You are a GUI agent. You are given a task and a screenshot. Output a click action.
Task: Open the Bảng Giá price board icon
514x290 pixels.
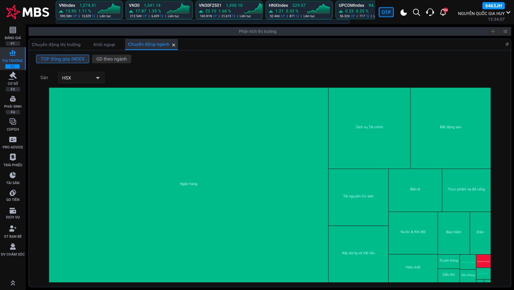[13, 30]
